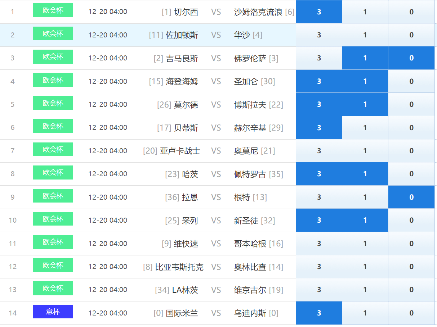Click team name 博斯拉夫
Image resolution: width=437 pixels, height=327 pixels.
point(250,105)
